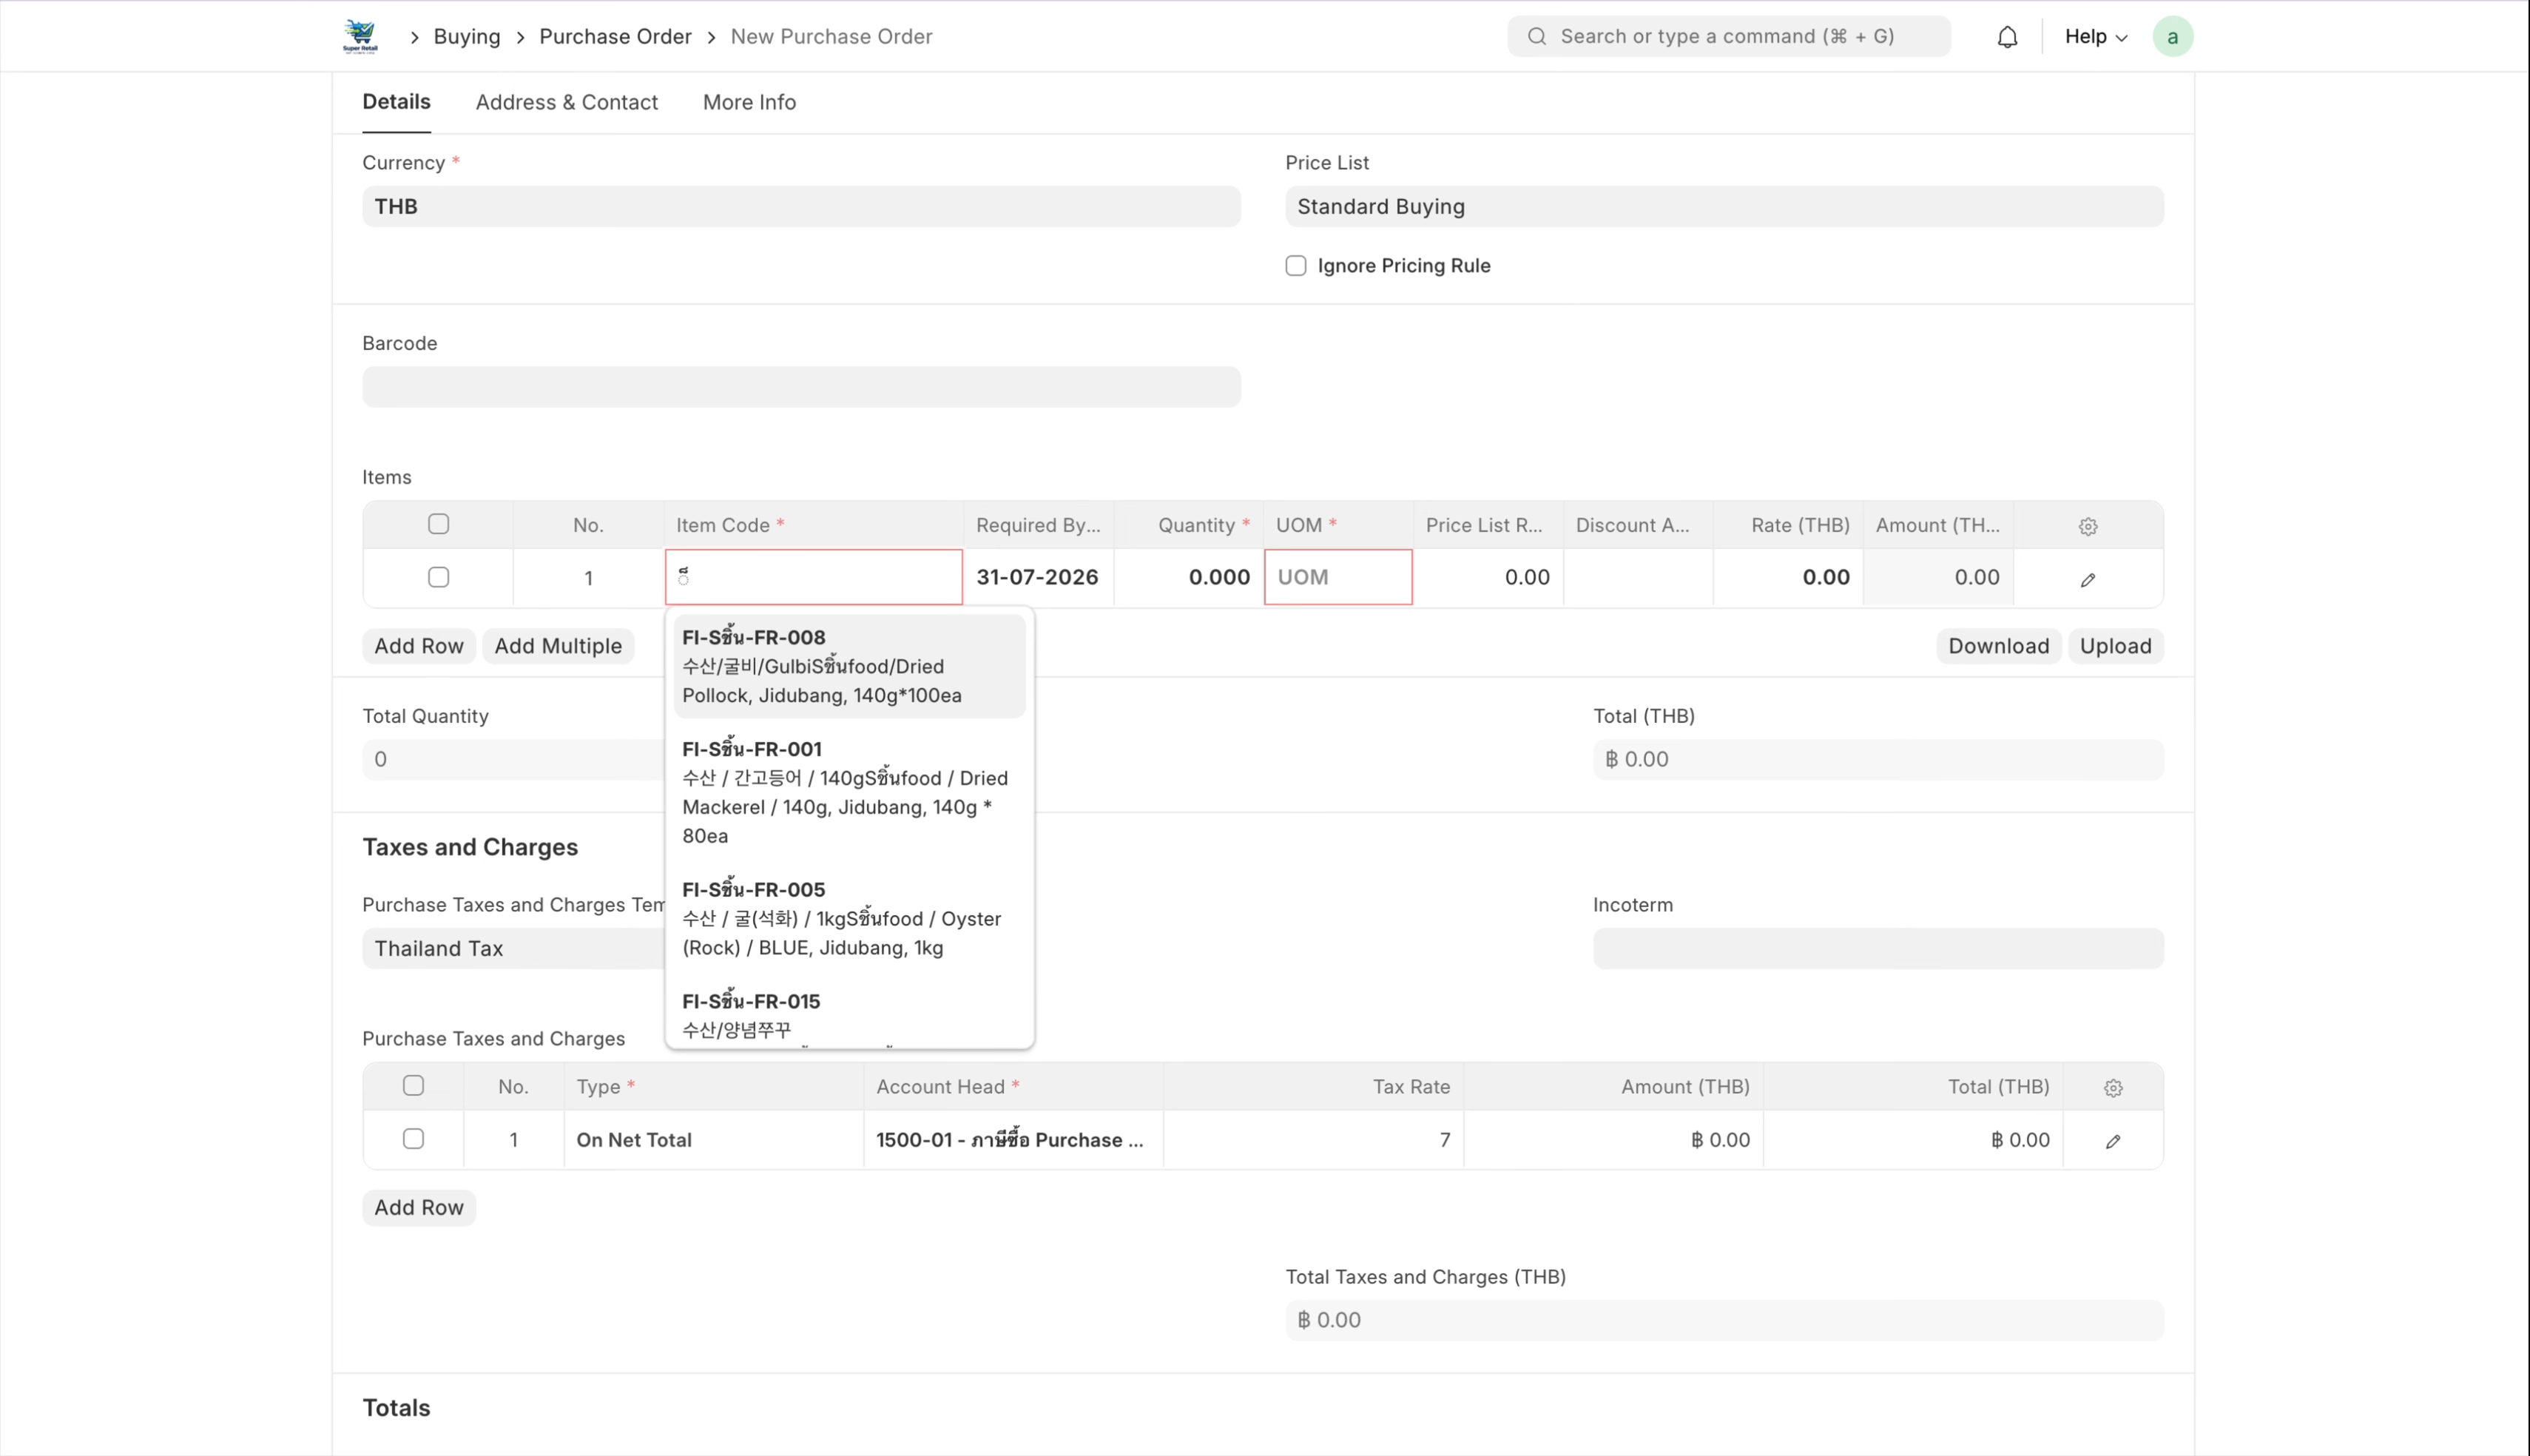Open the More Info tab
The image size is (2530, 1456).
point(749,102)
